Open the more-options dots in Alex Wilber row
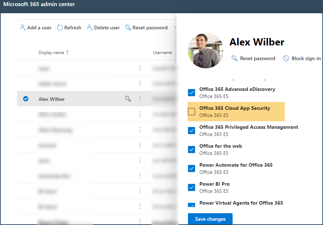Viewport: 323px width, 225px height. 140,99
